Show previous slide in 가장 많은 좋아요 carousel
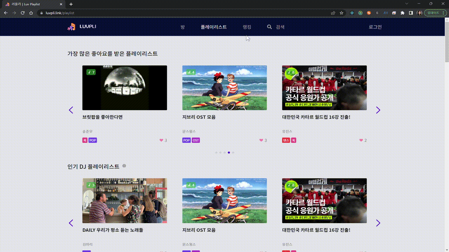Image resolution: width=449 pixels, height=252 pixels. pos(71,110)
